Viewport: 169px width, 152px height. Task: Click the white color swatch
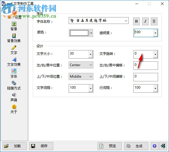click(x=79, y=33)
